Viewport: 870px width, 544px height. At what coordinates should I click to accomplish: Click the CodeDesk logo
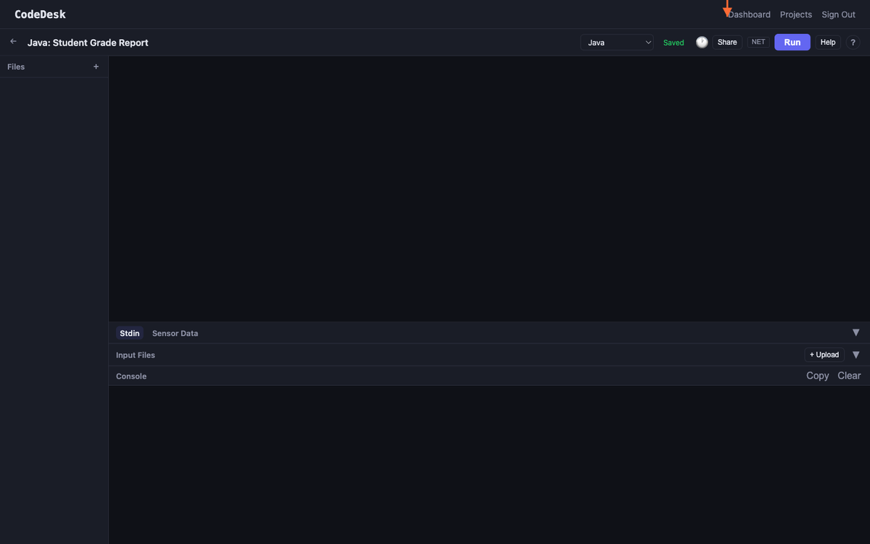tap(40, 15)
